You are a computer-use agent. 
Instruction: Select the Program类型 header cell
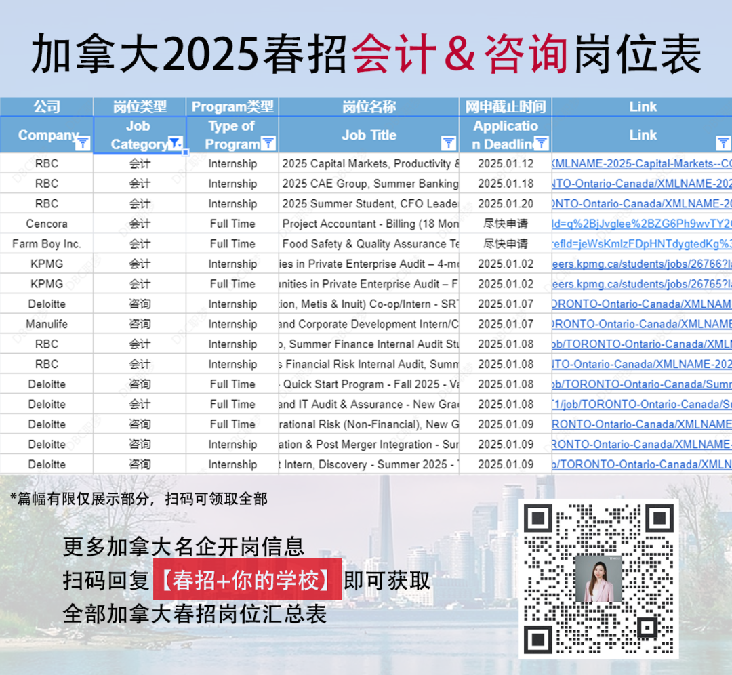232,107
